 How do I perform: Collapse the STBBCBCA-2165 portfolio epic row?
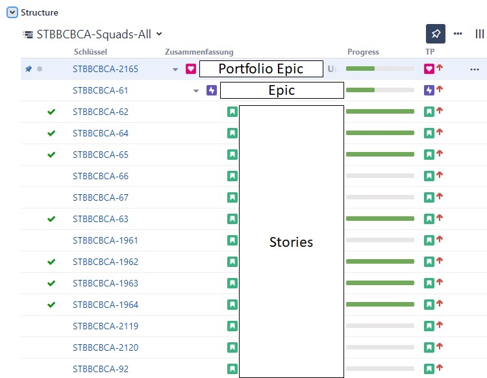175,69
